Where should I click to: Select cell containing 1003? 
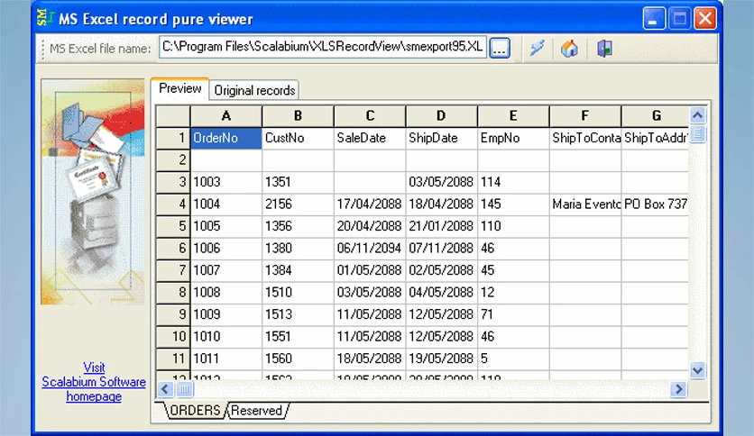click(x=226, y=182)
